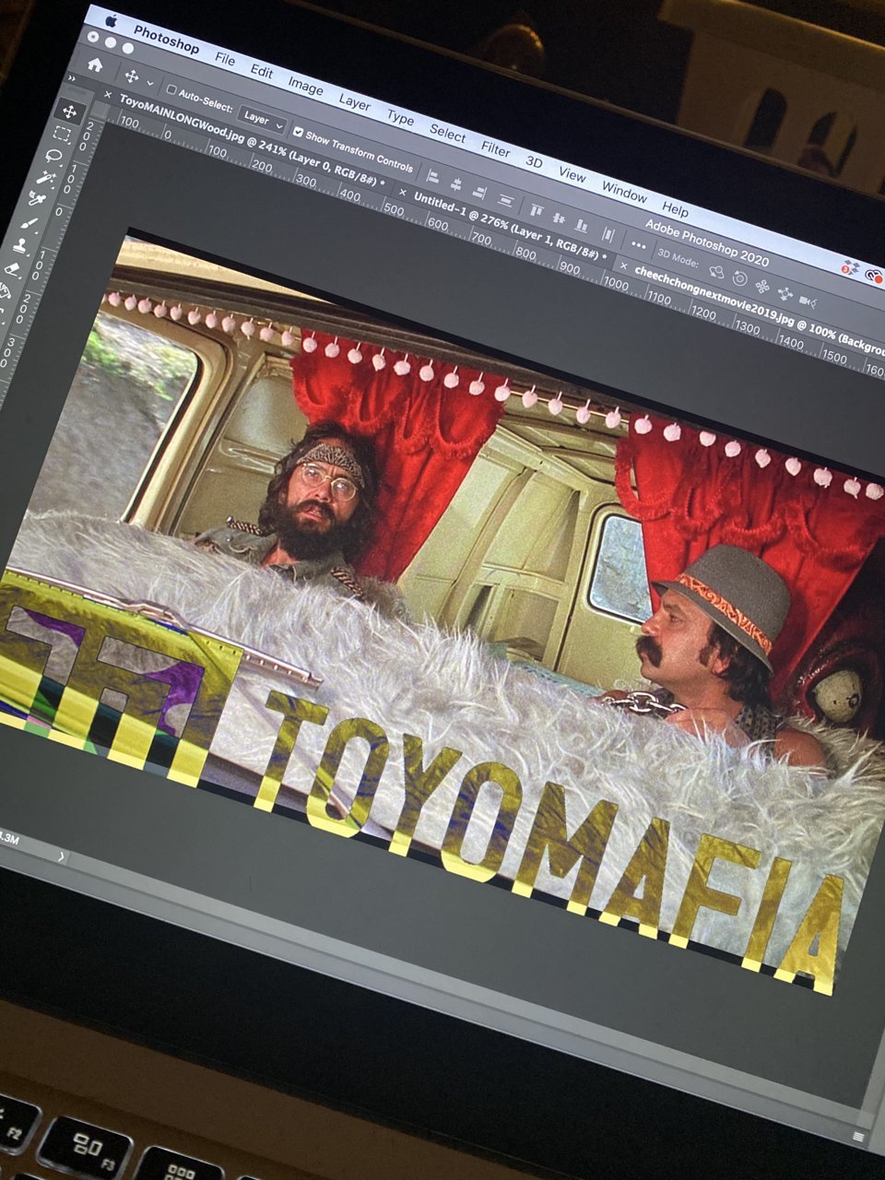Open the Creative Cloud menu bar icon
Image resolution: width=885 pixels, height=1180 pixels.
click(x=874, y=275)
